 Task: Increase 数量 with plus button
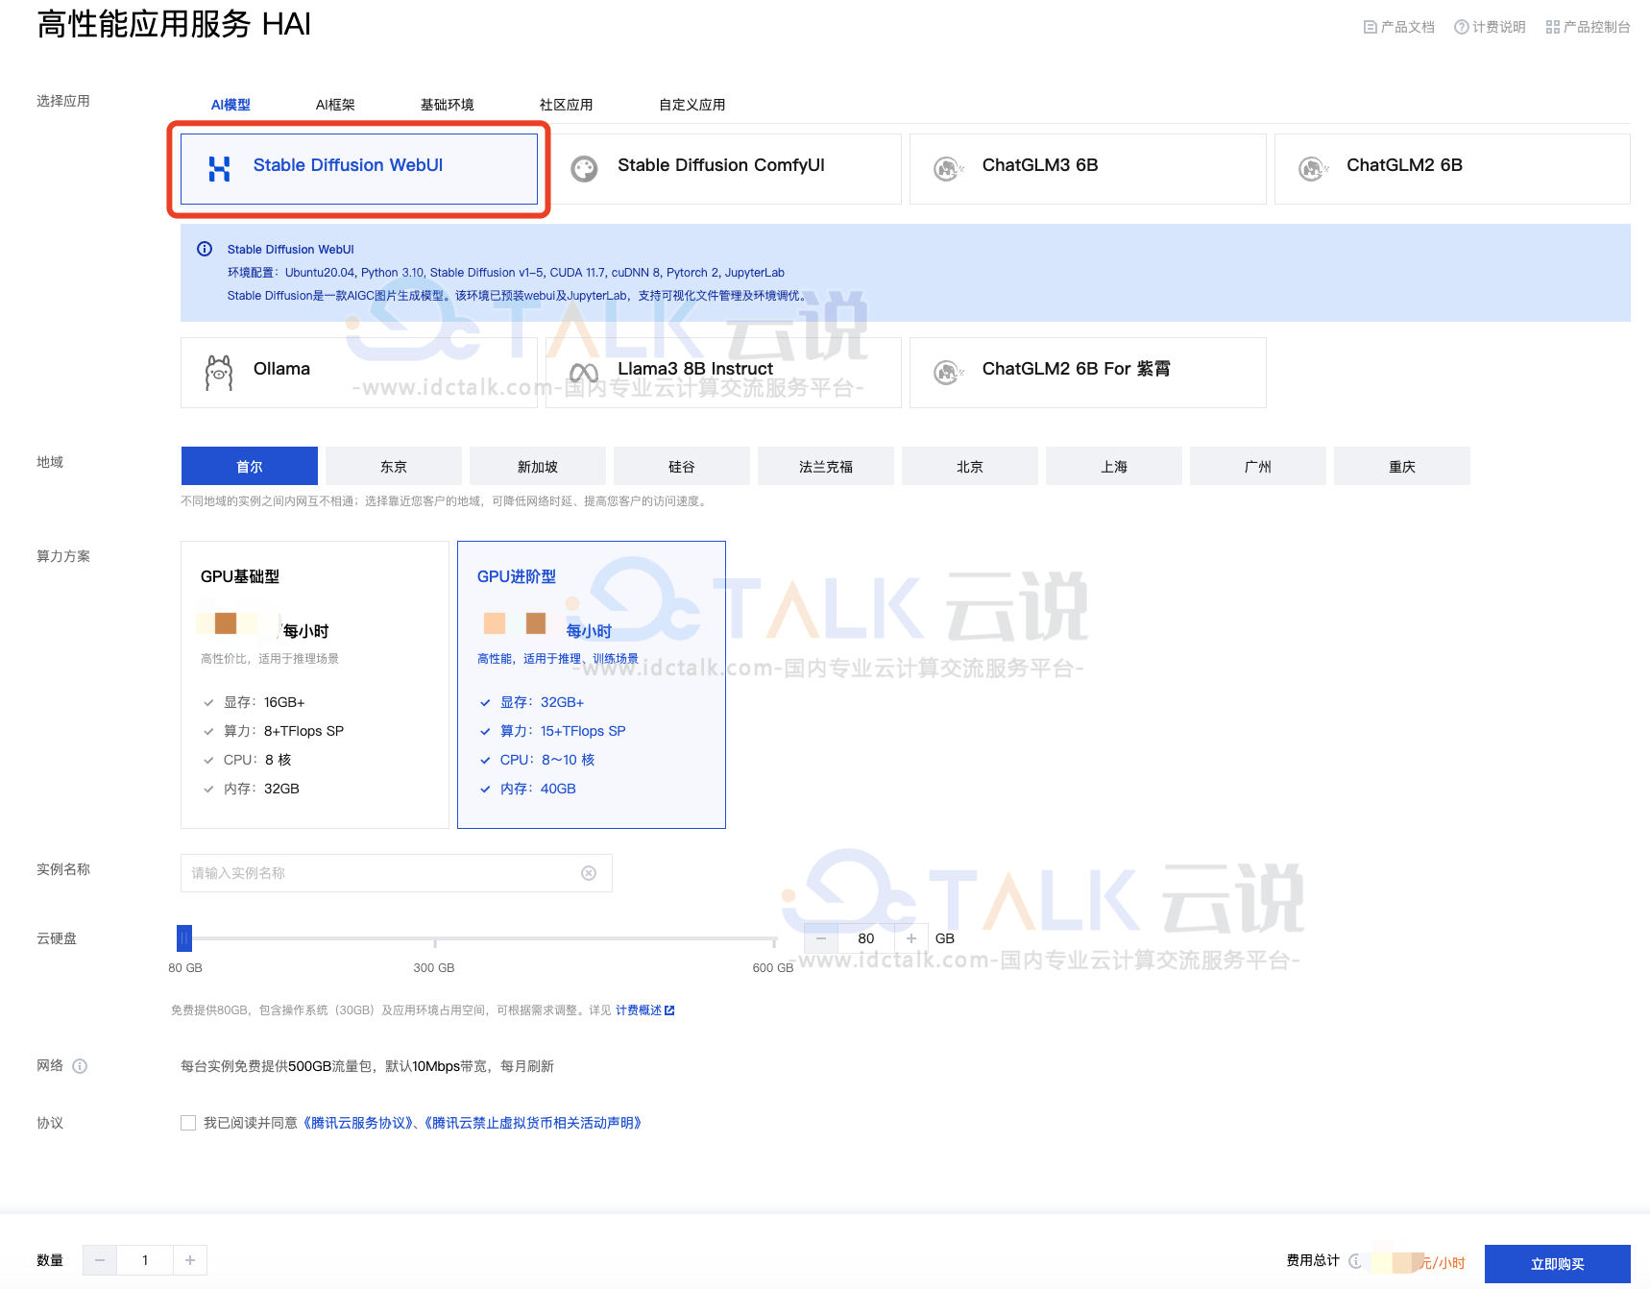point(190,1260)
